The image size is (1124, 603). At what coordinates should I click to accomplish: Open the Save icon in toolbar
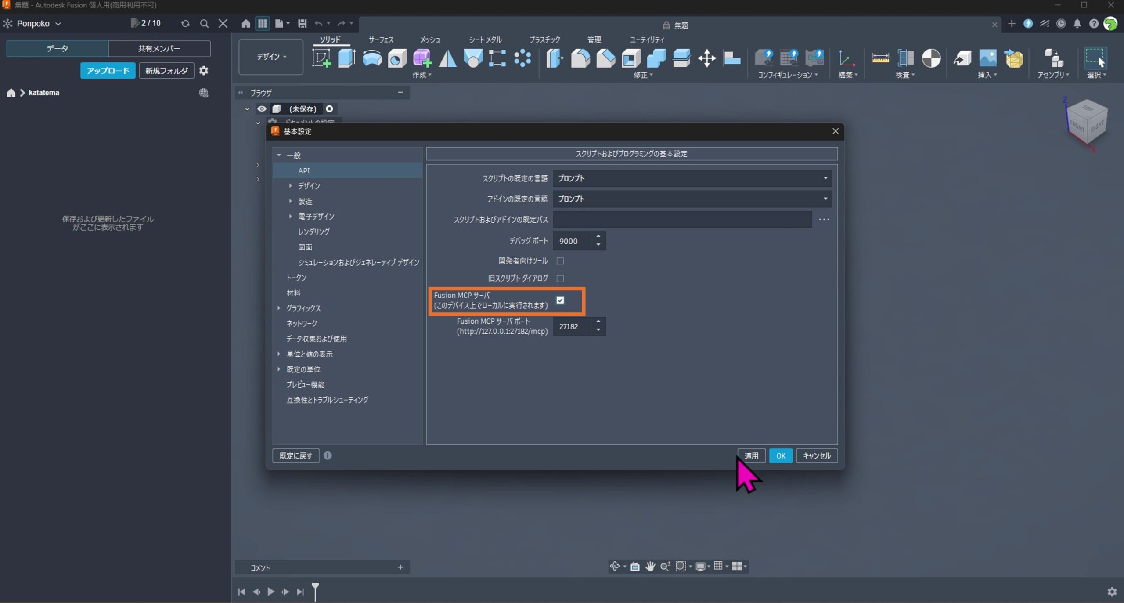302,24
